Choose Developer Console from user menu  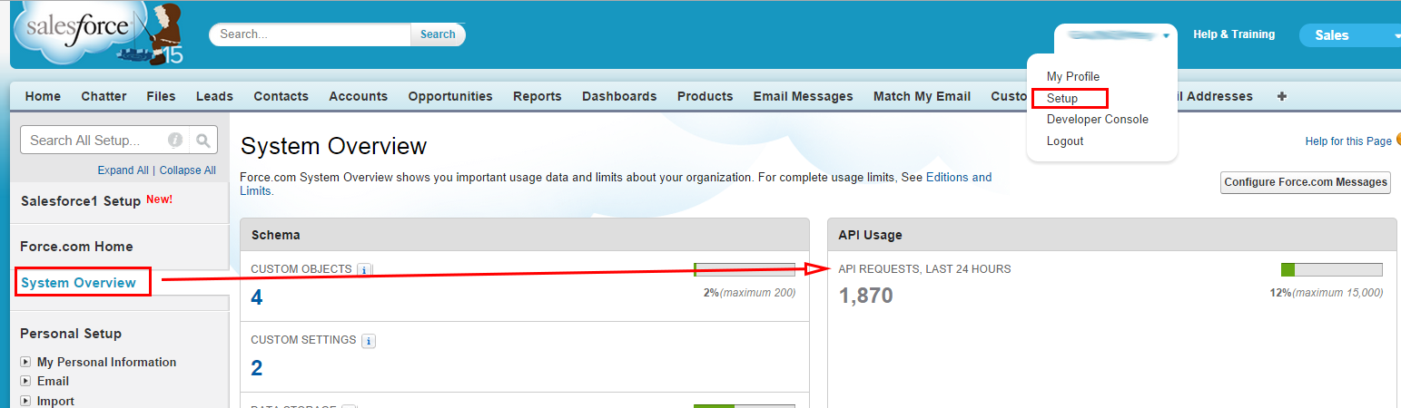click(1097, 120)
